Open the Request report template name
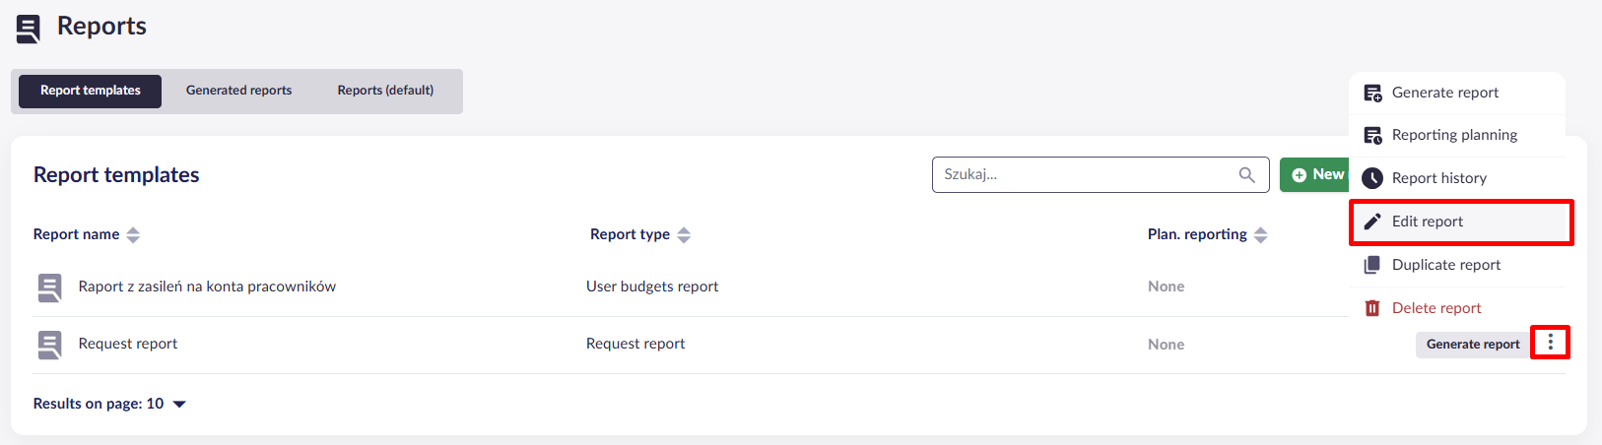Viewport: 1602px width, 445px height. [x=128, y=344]
